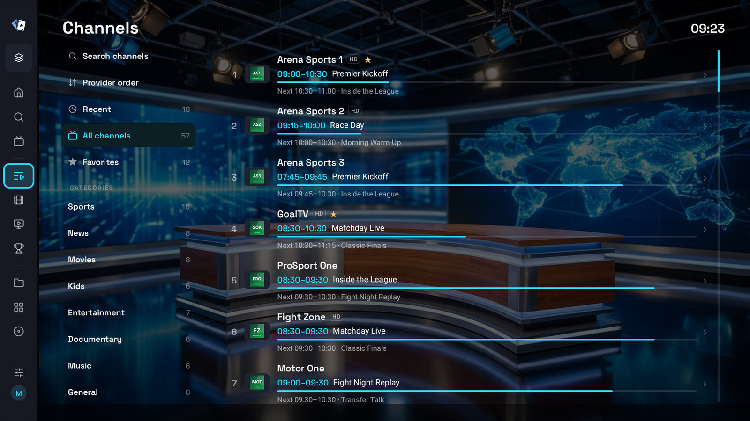Expand GoalTV row chevron
The image size is (750, 421).
[705, 229]
